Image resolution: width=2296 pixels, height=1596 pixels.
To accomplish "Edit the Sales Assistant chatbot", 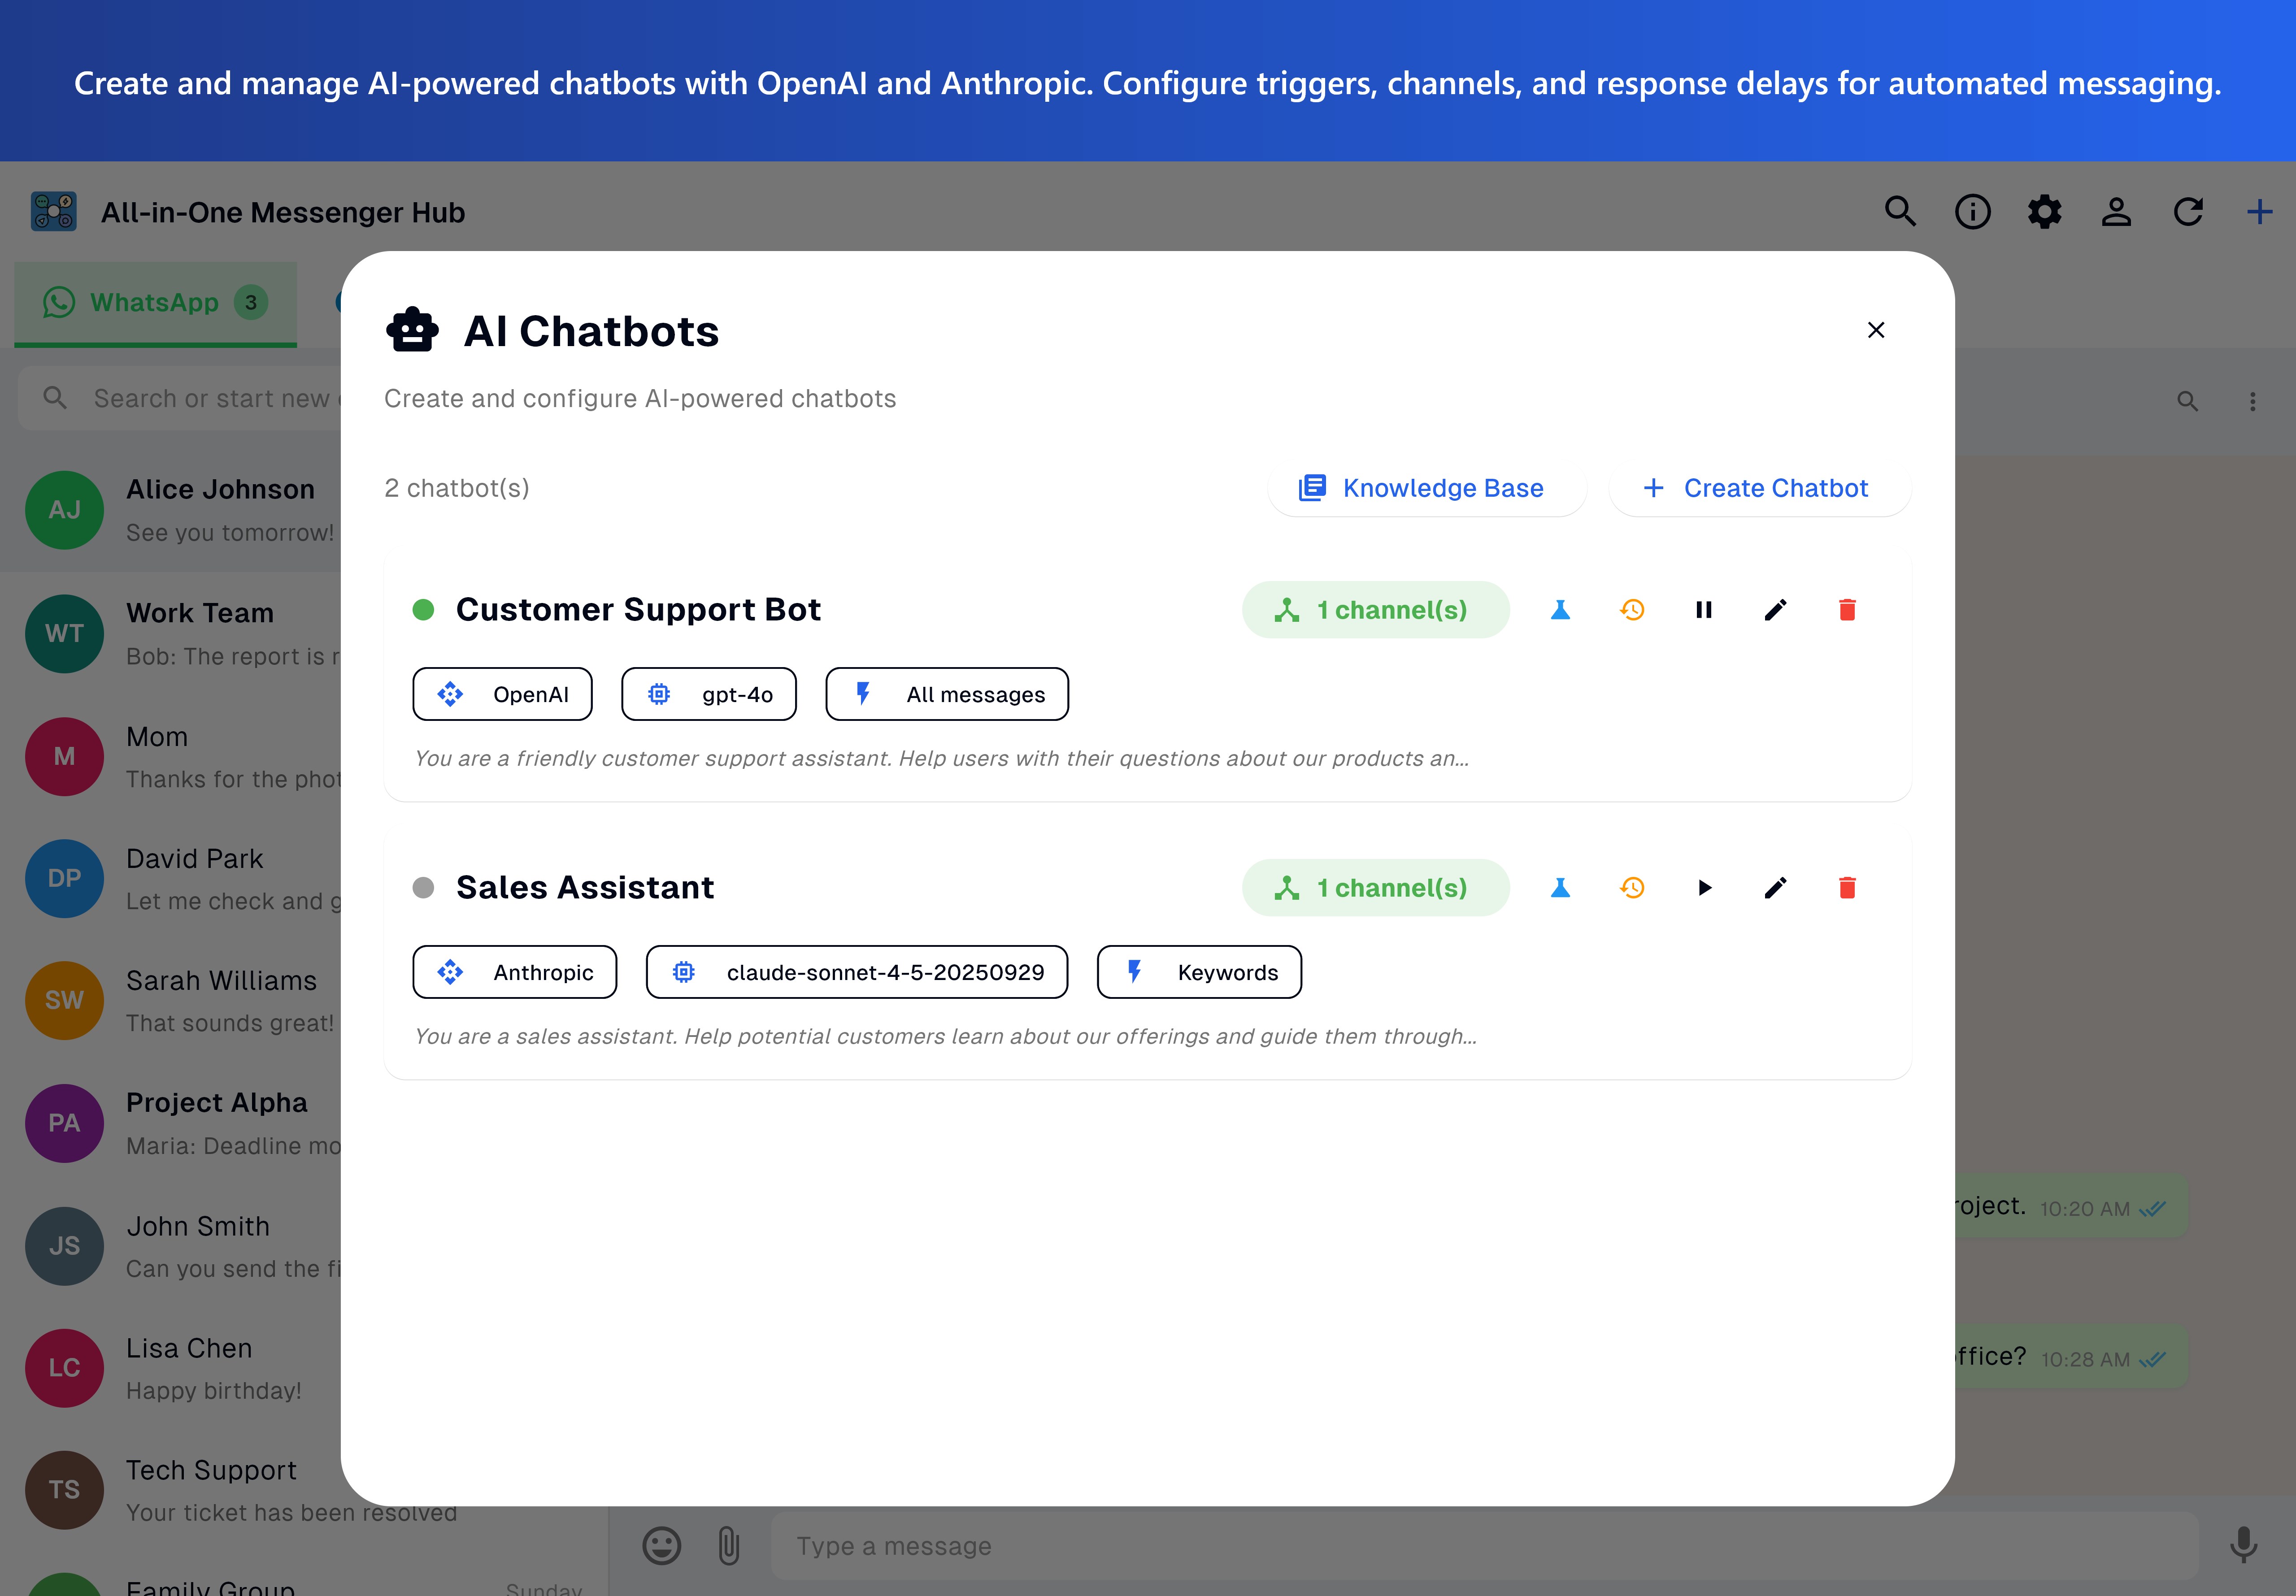I will click(1776, 888).
